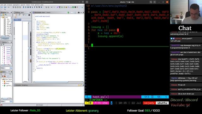Viewport: 202px width, 114px height.
Task: Click the save icon in Ghidra toolbar
Action: pos(2,7)
